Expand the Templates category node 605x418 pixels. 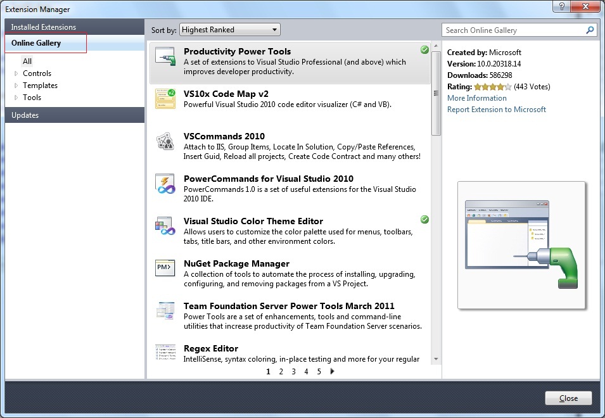coord(16,85)
